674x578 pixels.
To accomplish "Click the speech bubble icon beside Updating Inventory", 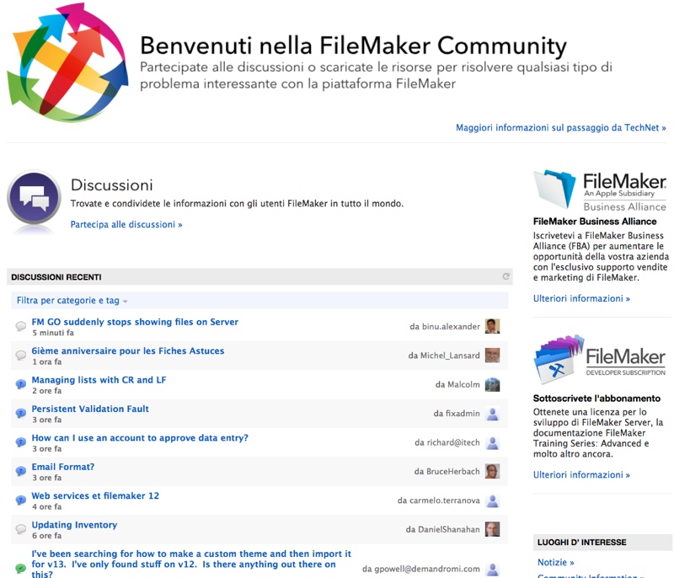I will 20,529.
